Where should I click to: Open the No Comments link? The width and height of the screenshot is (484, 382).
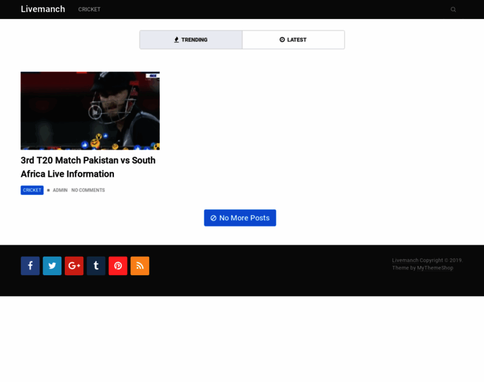coord(88,190)
